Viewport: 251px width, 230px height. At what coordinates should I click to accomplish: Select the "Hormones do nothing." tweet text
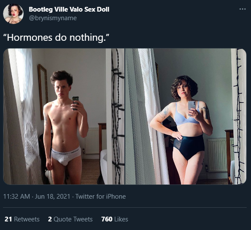(x=56, y=38)
